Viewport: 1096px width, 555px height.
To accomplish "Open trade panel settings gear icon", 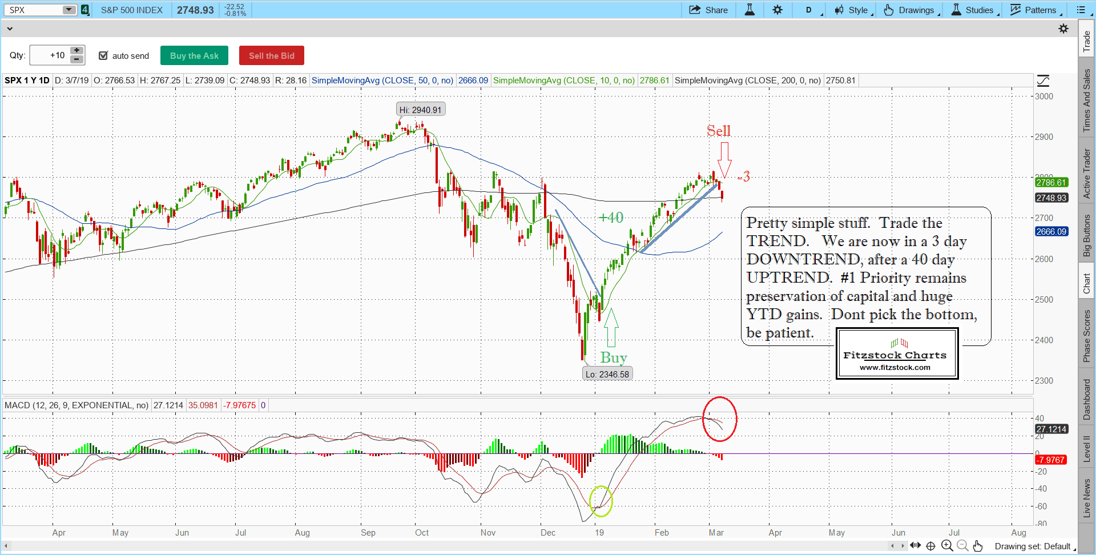I will (x=1063, y=29).
